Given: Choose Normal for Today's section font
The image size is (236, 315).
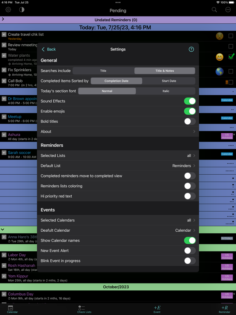Looking at the screenshot, I should pos(107,91).
